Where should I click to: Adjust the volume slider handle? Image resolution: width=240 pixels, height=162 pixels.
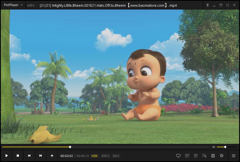pyautogui.click(x=225, y=147)
